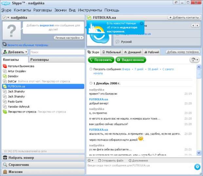Open the Справочник directory panel
203x176 pixels.
pyautogui.click(x=43, y=165)
